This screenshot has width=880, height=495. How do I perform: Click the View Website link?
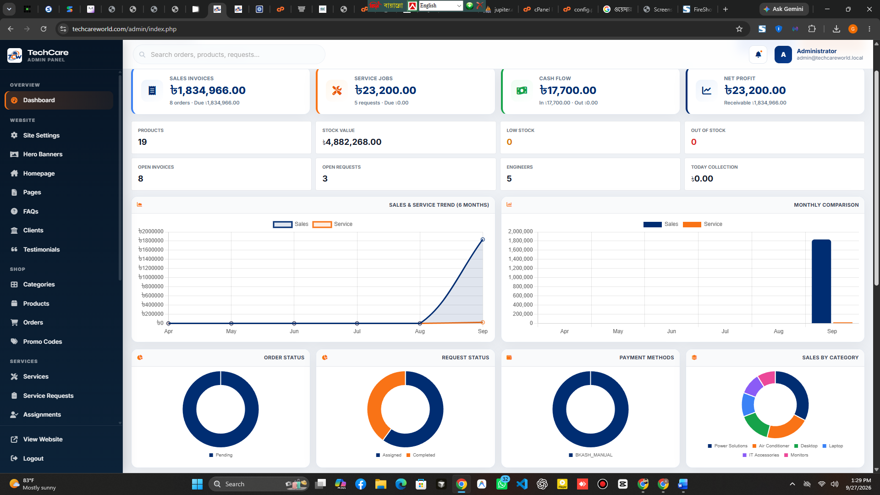coord(43,439)
